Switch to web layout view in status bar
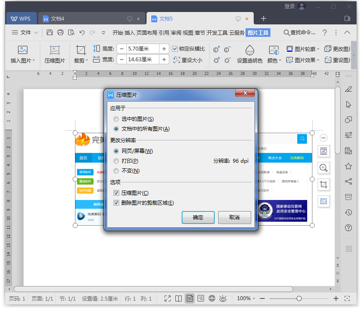This screenshot has width=360, height=310. (x=212, y=298)
